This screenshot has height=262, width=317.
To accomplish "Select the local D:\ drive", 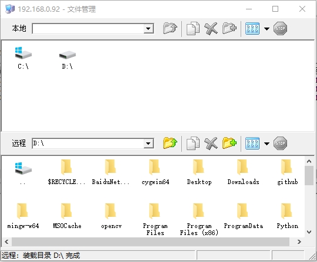I will [68, 60].
